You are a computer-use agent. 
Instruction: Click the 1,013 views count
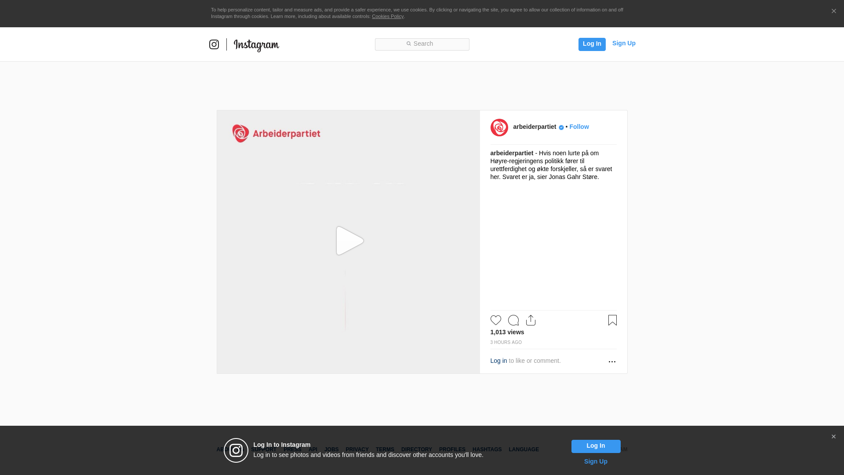[507, 332]
